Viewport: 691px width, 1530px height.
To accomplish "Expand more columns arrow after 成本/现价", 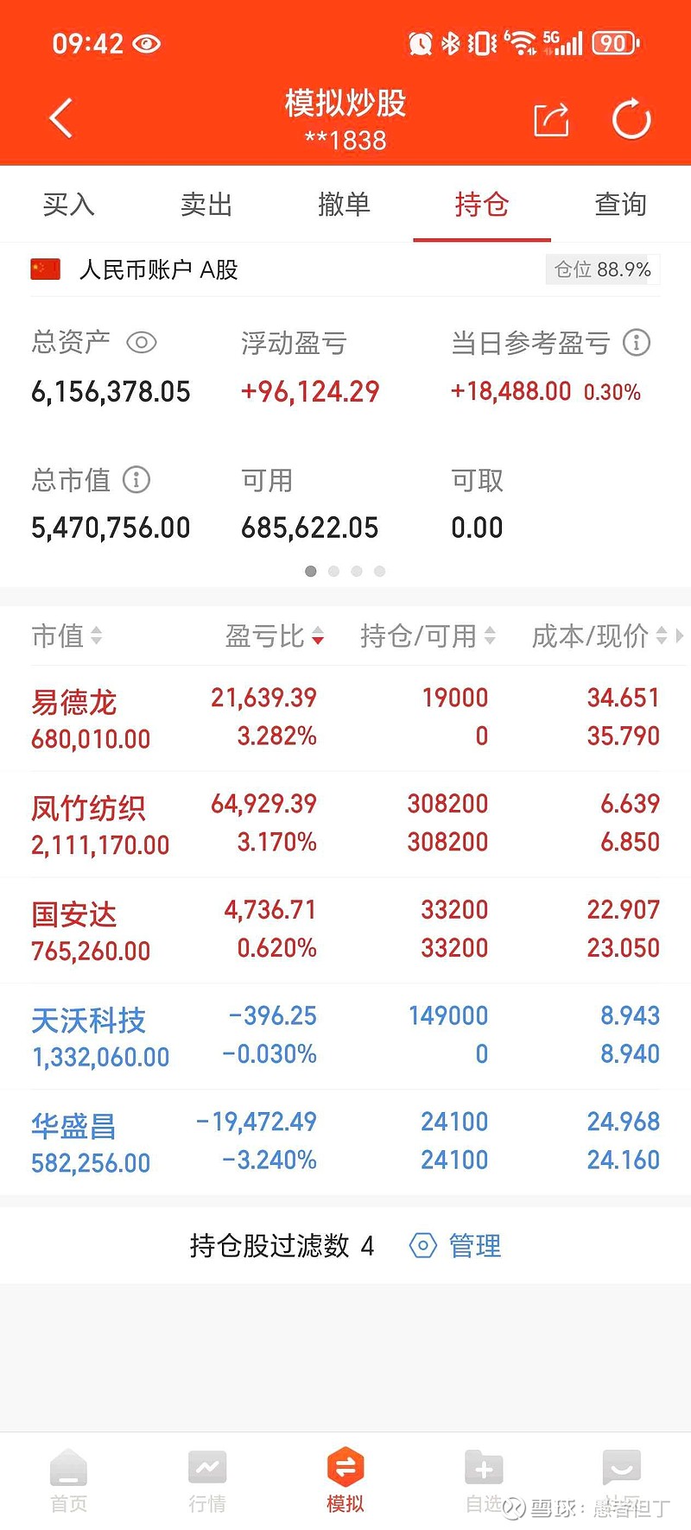I will click(680, 636).
